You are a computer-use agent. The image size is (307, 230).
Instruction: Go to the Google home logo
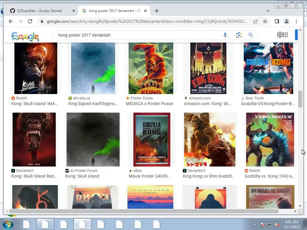point(25,36)
